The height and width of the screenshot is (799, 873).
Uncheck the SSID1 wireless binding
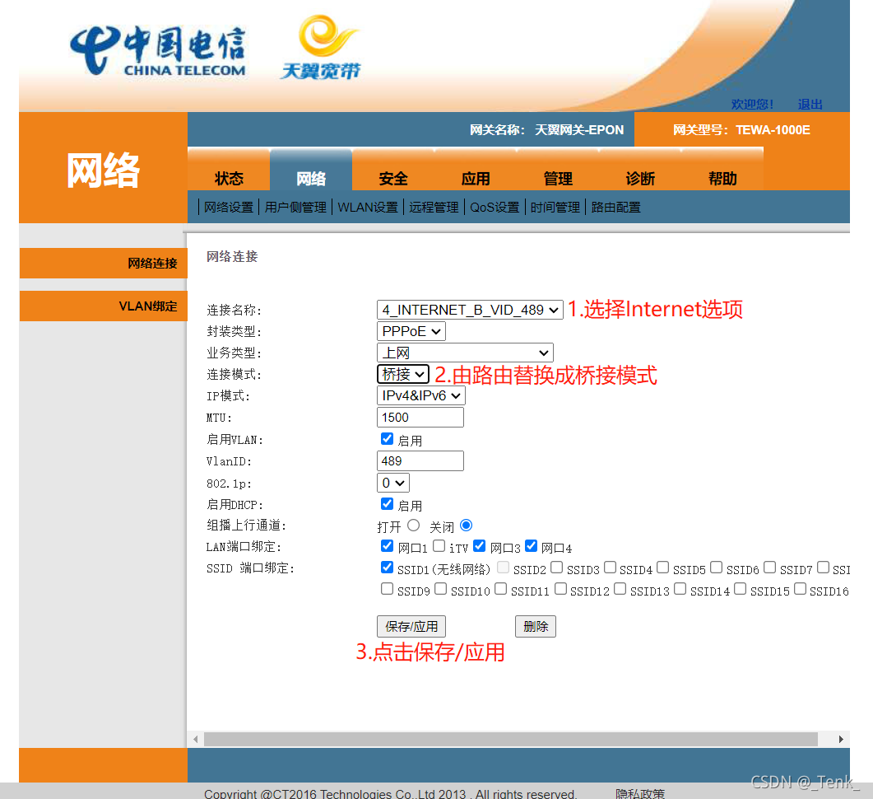coord(387,567)
